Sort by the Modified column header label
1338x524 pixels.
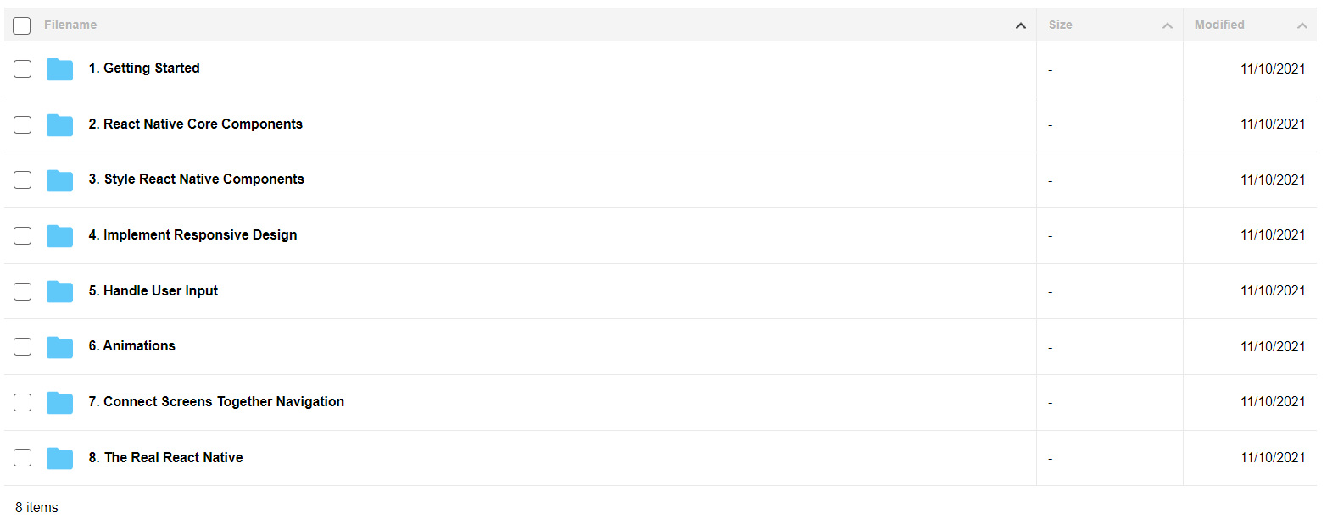(x=1219, y=25)
